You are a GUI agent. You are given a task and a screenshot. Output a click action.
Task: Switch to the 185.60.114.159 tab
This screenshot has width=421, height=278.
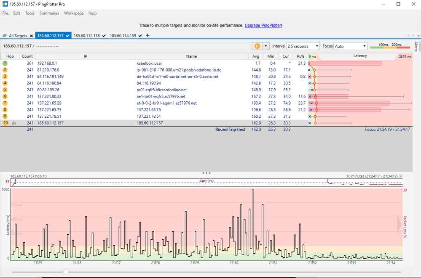[x=123, y=36]
